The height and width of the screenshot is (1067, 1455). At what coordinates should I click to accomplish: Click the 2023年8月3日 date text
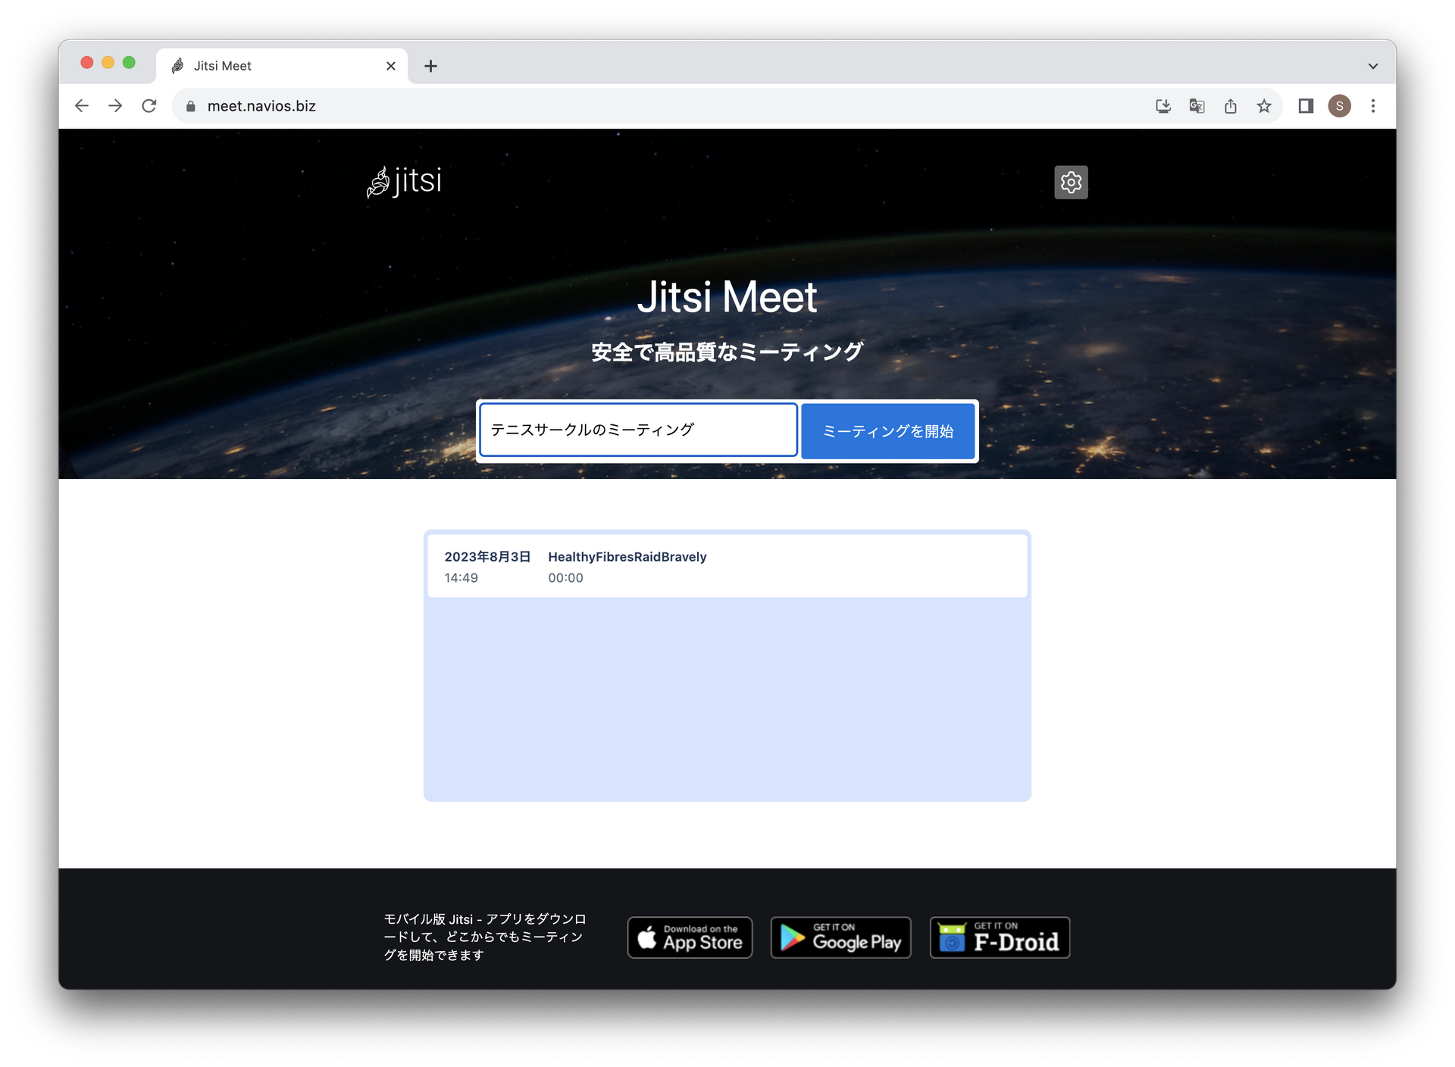click(487, 557)
